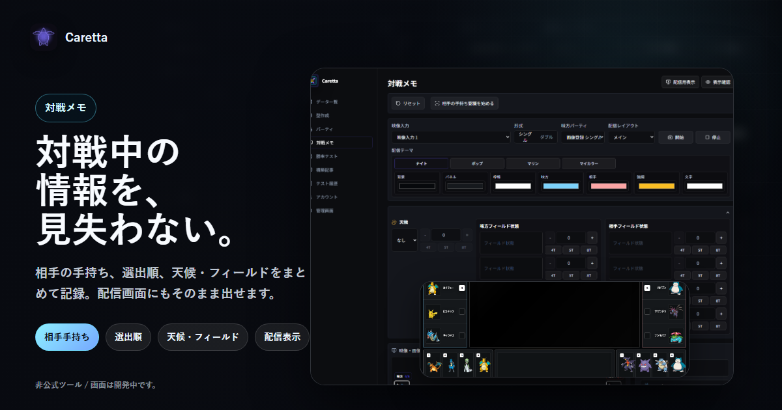Open the 天候 なし dropdown
This screenshot has height=410, width=782.
coord(405,239)
